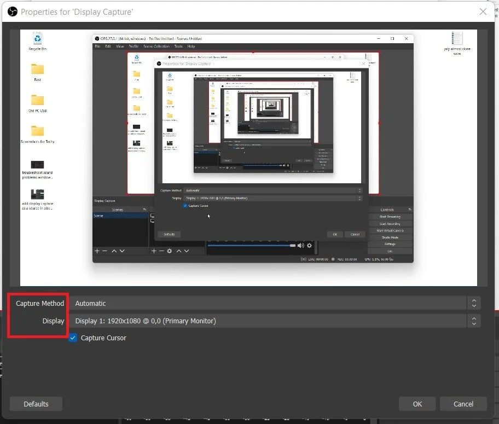This screenshot has height=424, width=499.
Task: Click the volume slider in the previewed audio mixer
Action: (x=251, y=246)
